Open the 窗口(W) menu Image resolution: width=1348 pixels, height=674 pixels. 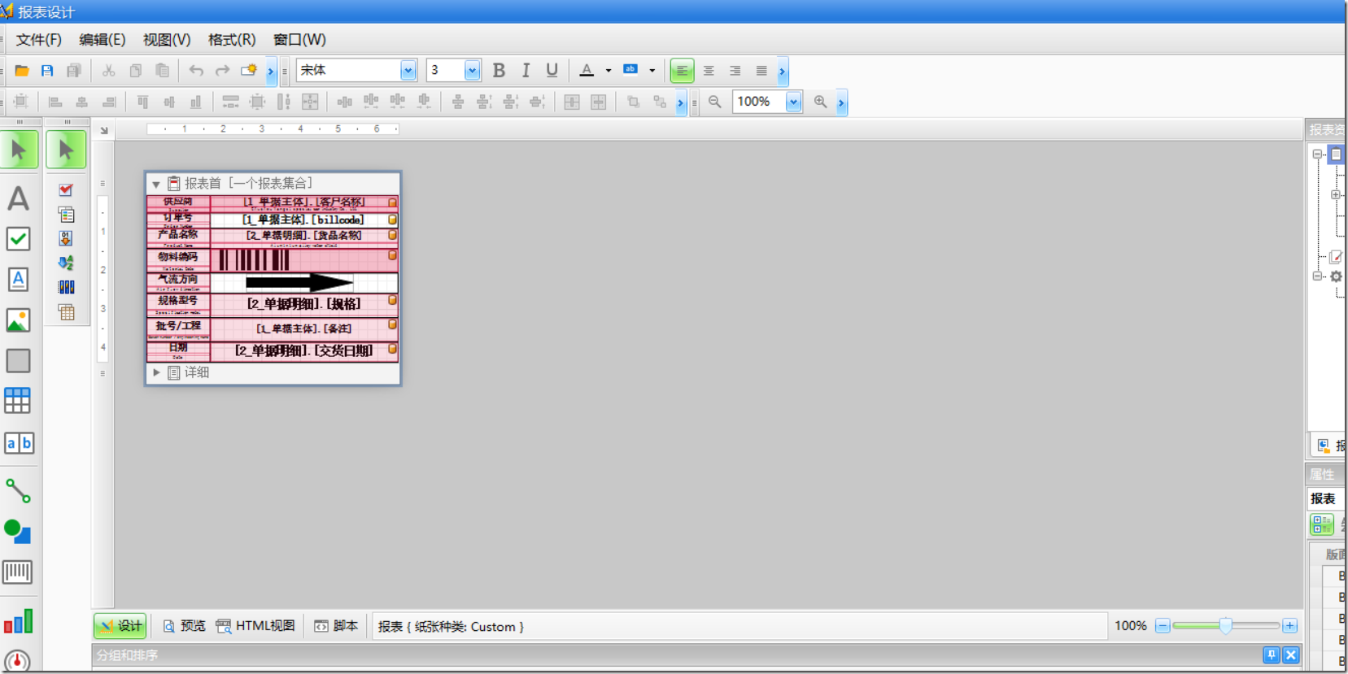(299, 40)
